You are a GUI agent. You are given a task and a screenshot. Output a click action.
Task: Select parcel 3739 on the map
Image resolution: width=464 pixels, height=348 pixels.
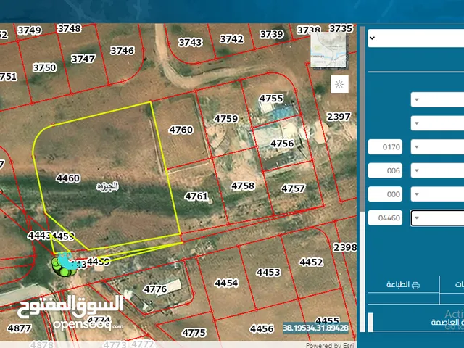click(272, 34)
